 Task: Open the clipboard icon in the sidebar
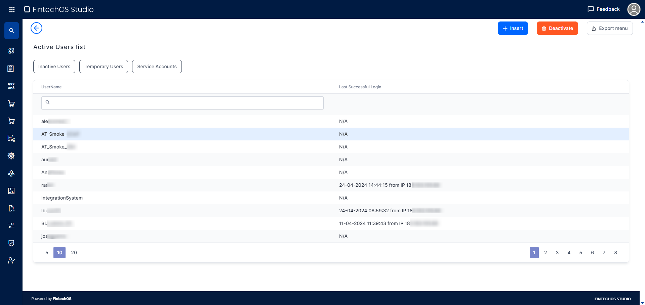pos(11,69)
